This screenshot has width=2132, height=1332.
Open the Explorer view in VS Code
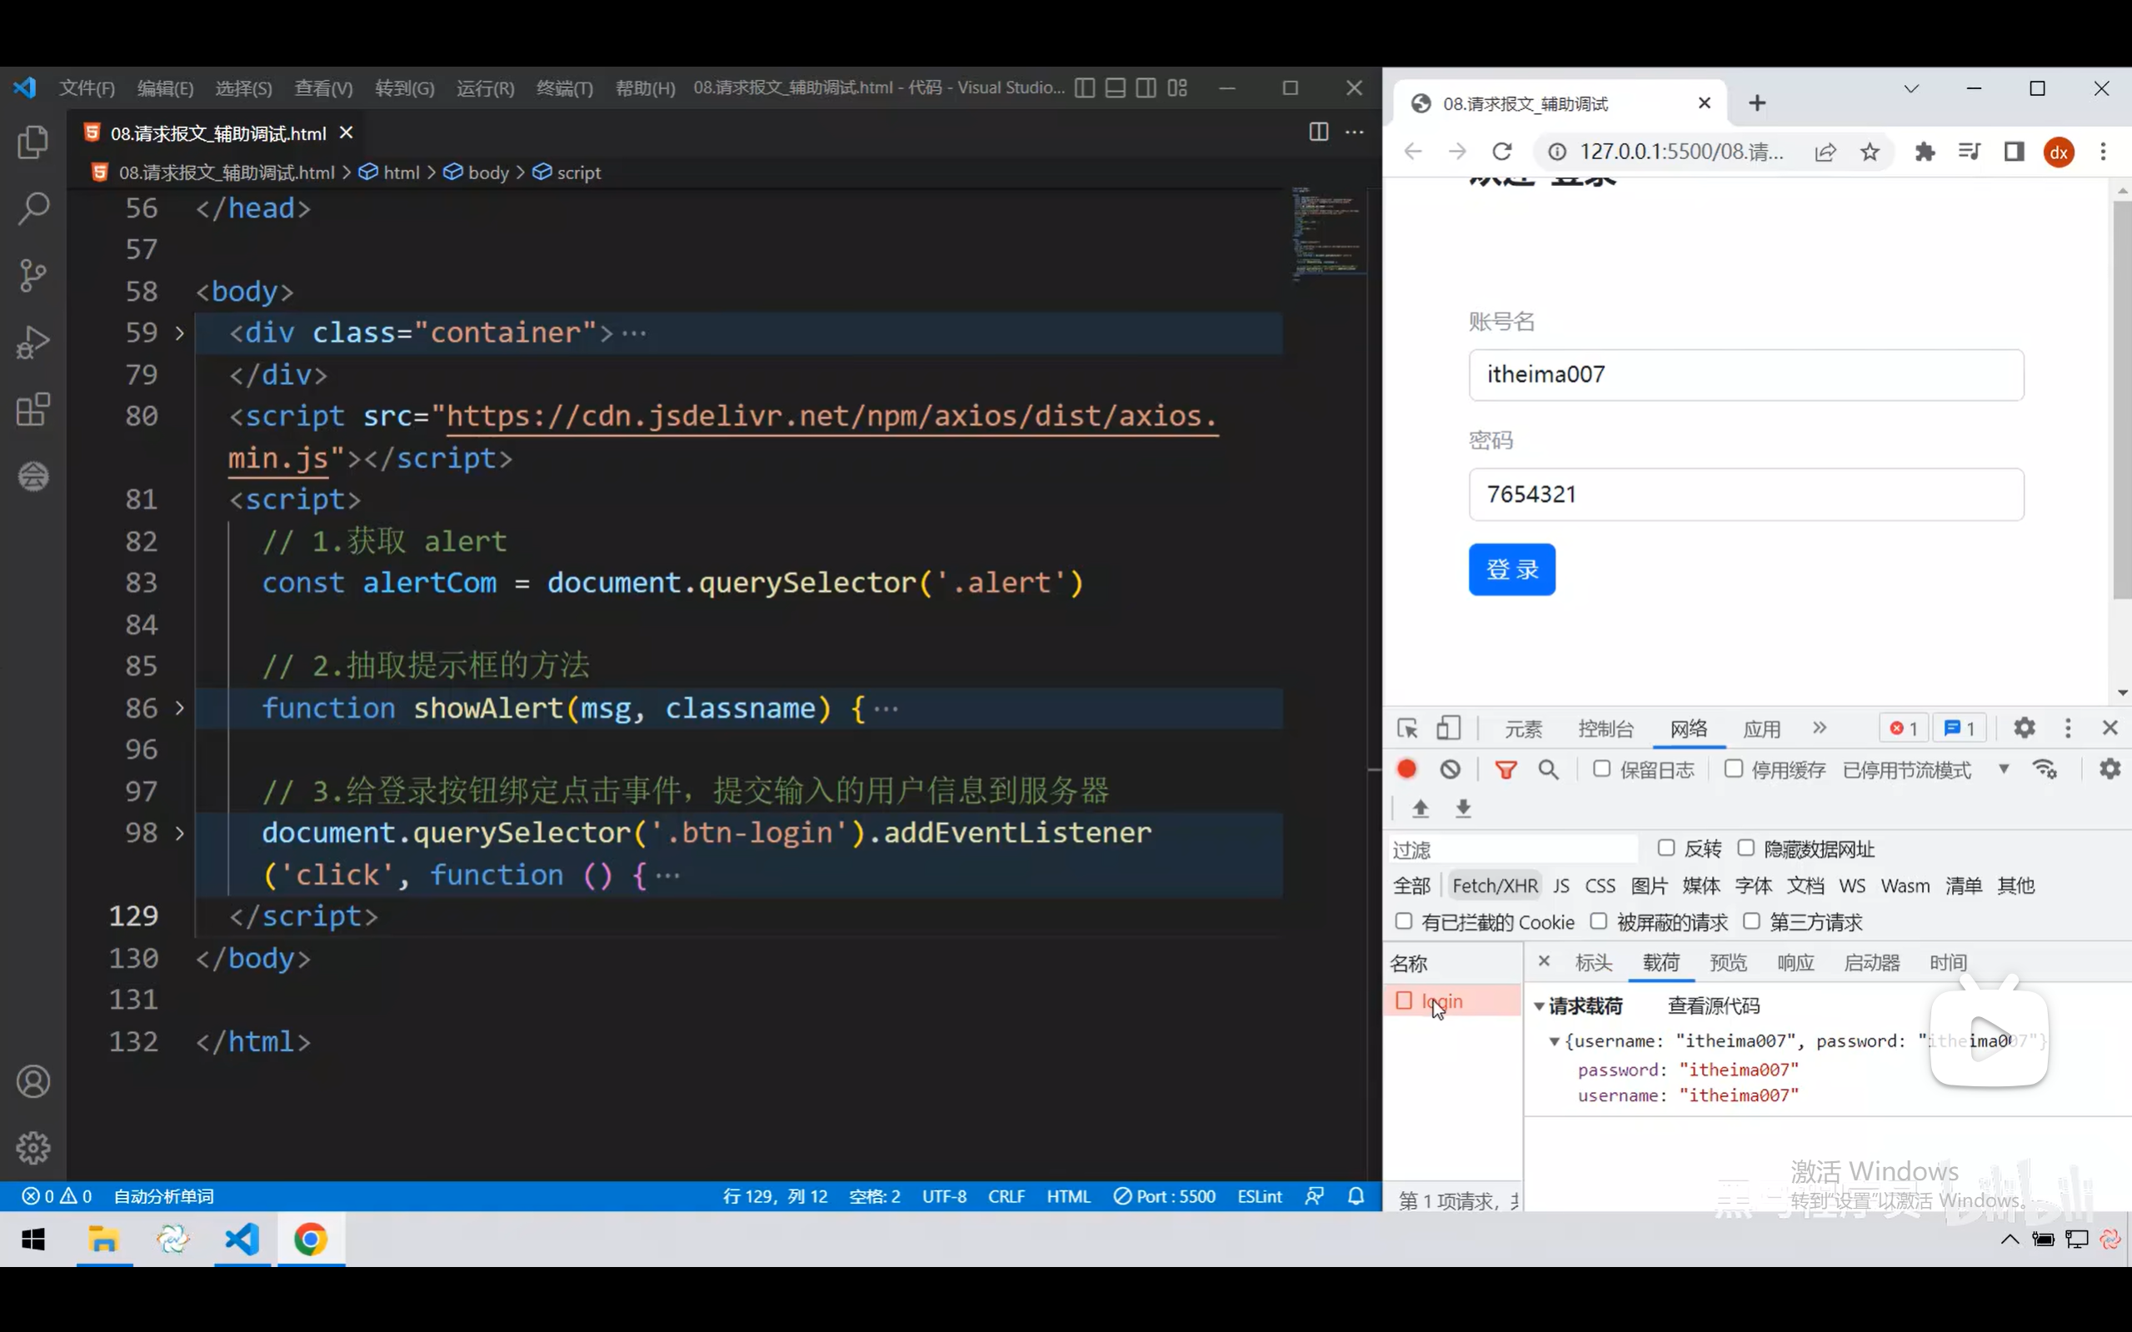coord(33,142)
